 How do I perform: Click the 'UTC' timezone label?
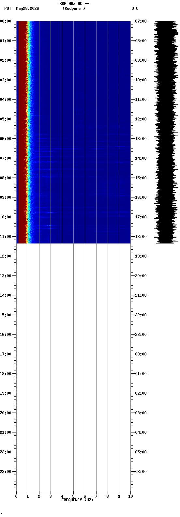pyautogui.click(x=135, y=8)
